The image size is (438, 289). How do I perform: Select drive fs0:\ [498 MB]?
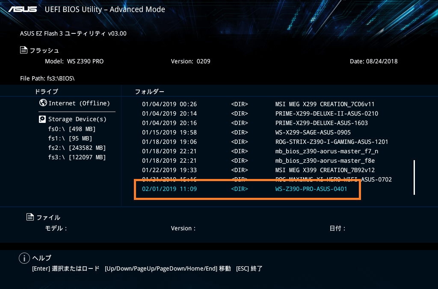click(x=72, y=129)
